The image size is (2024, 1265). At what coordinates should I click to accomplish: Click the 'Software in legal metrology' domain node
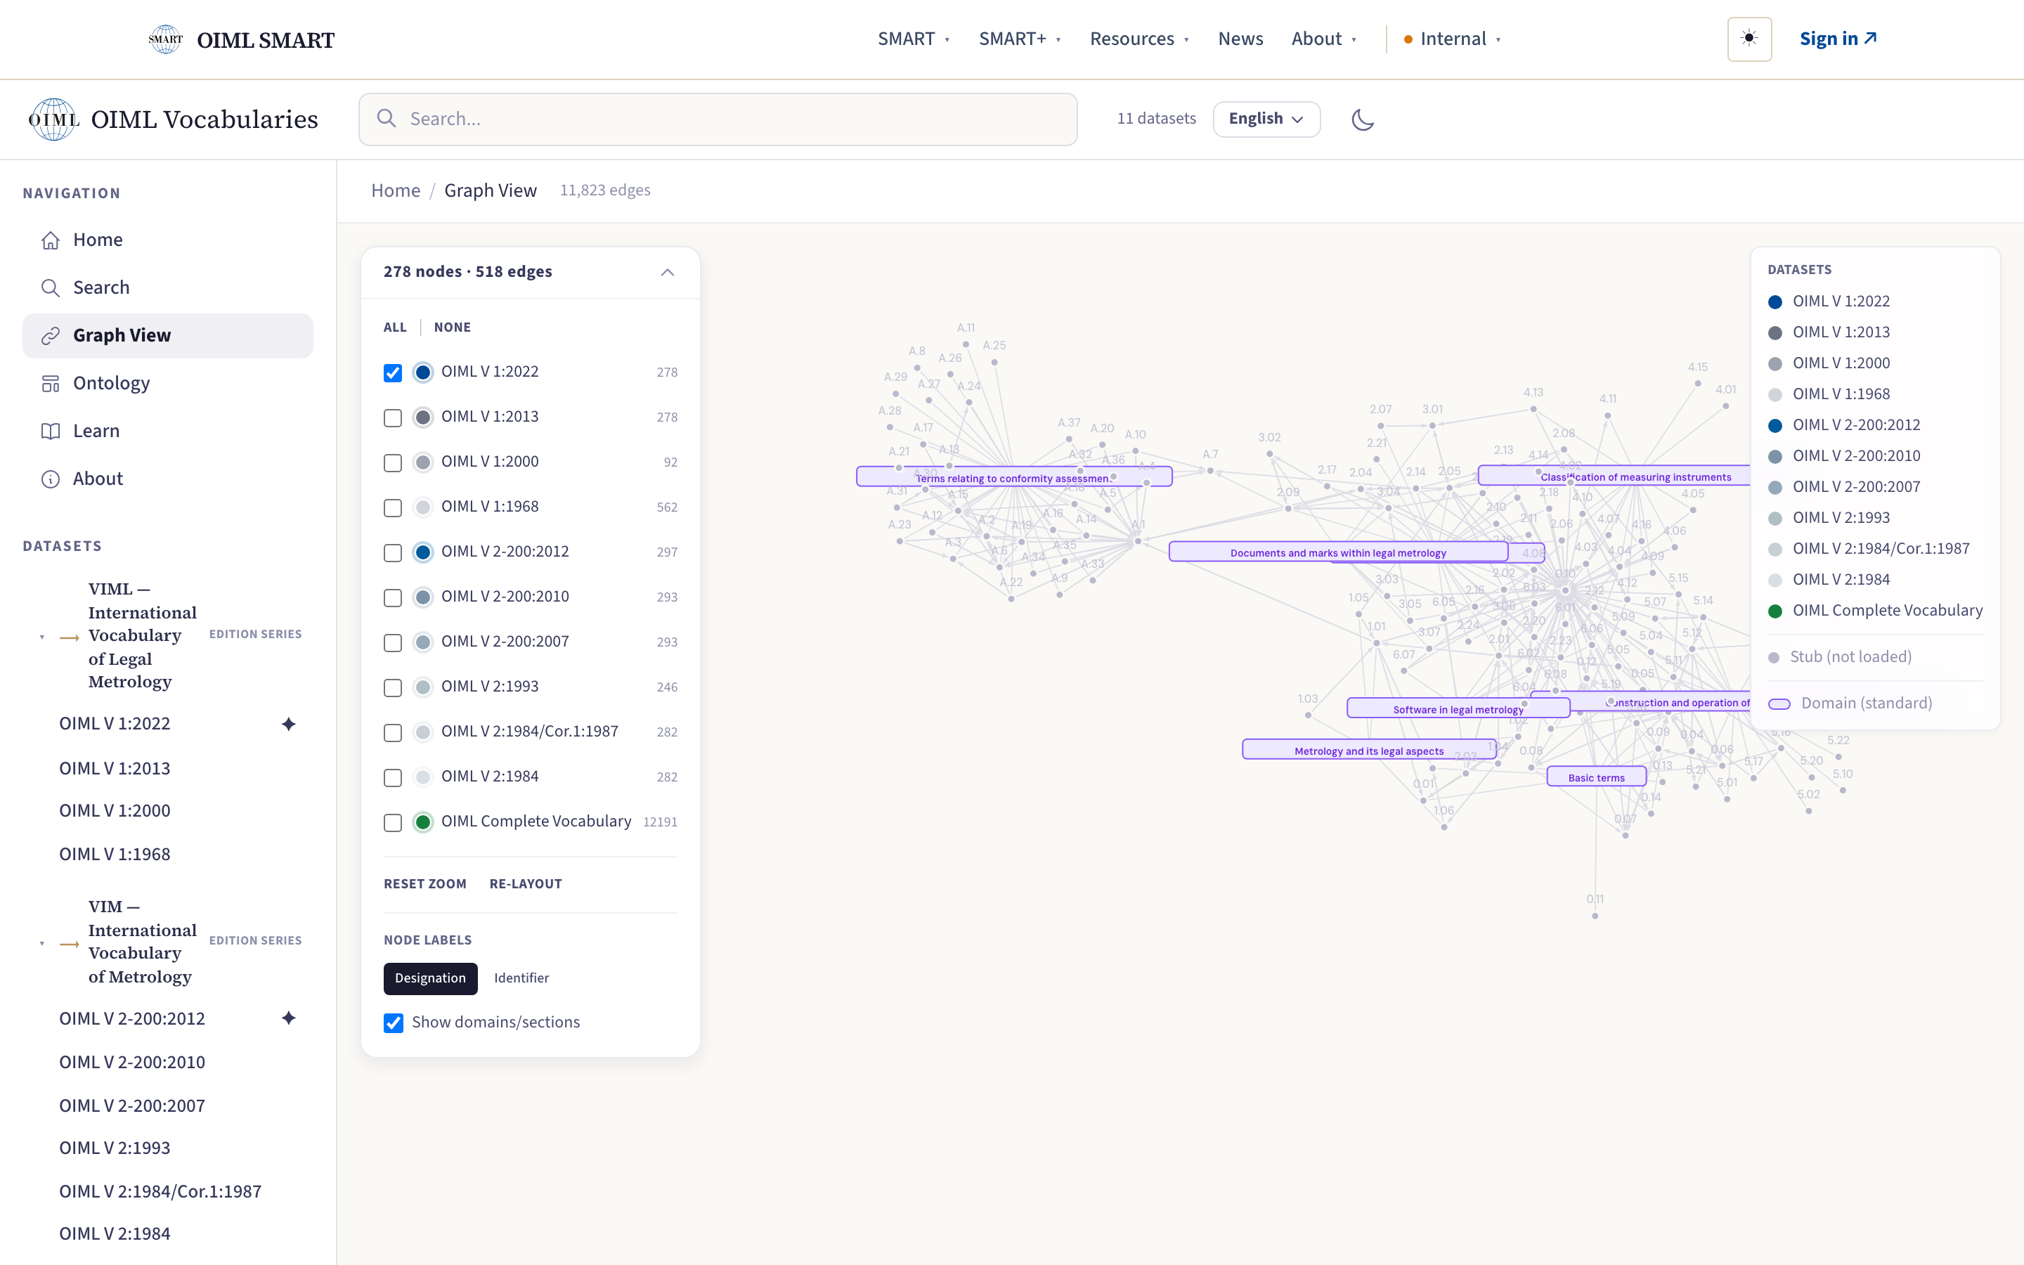(1458, 708)
